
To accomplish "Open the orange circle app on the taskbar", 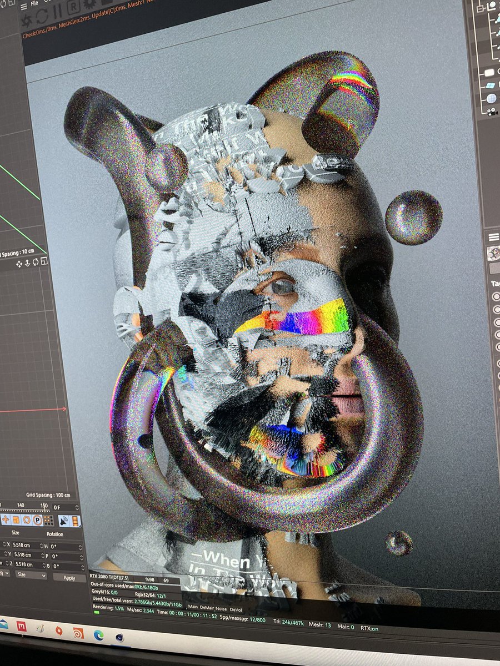I will point(58,630).
